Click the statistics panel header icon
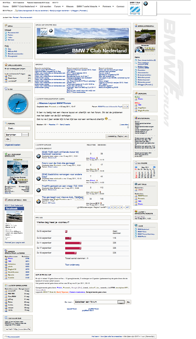 pyautogui.click(x=136, y=118)
